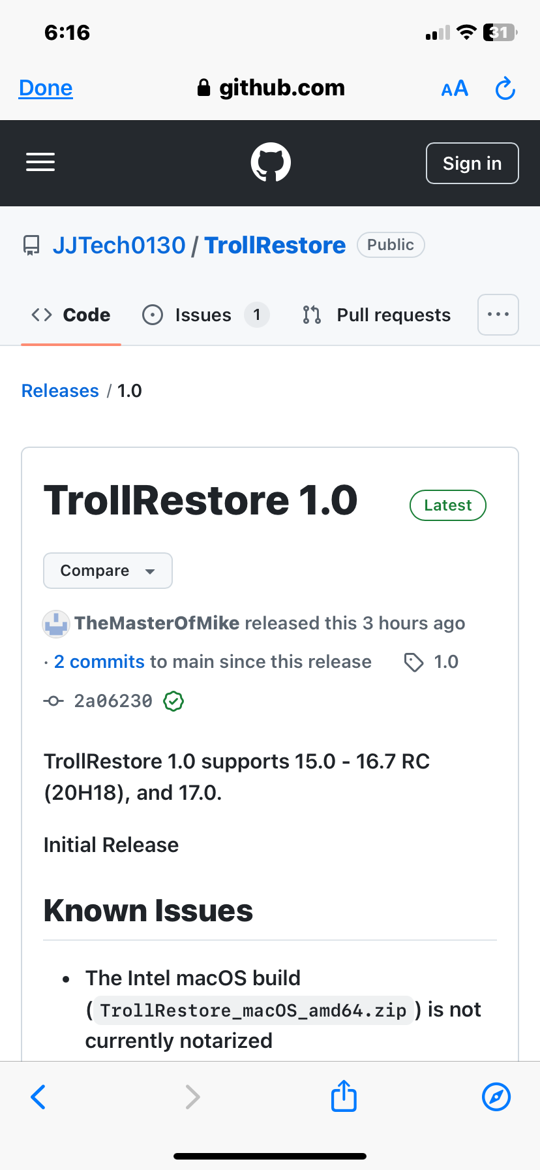Tap the verified commit badge icon
540x1170 pixels.
click(x=173, y=701)
